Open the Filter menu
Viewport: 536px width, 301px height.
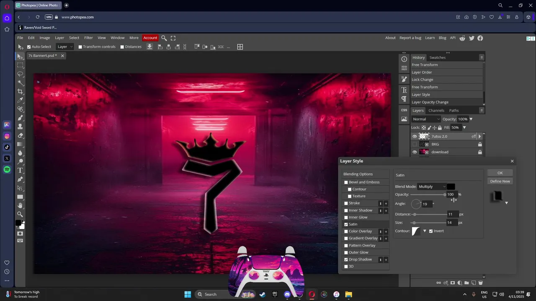click(x=88, y=38)
